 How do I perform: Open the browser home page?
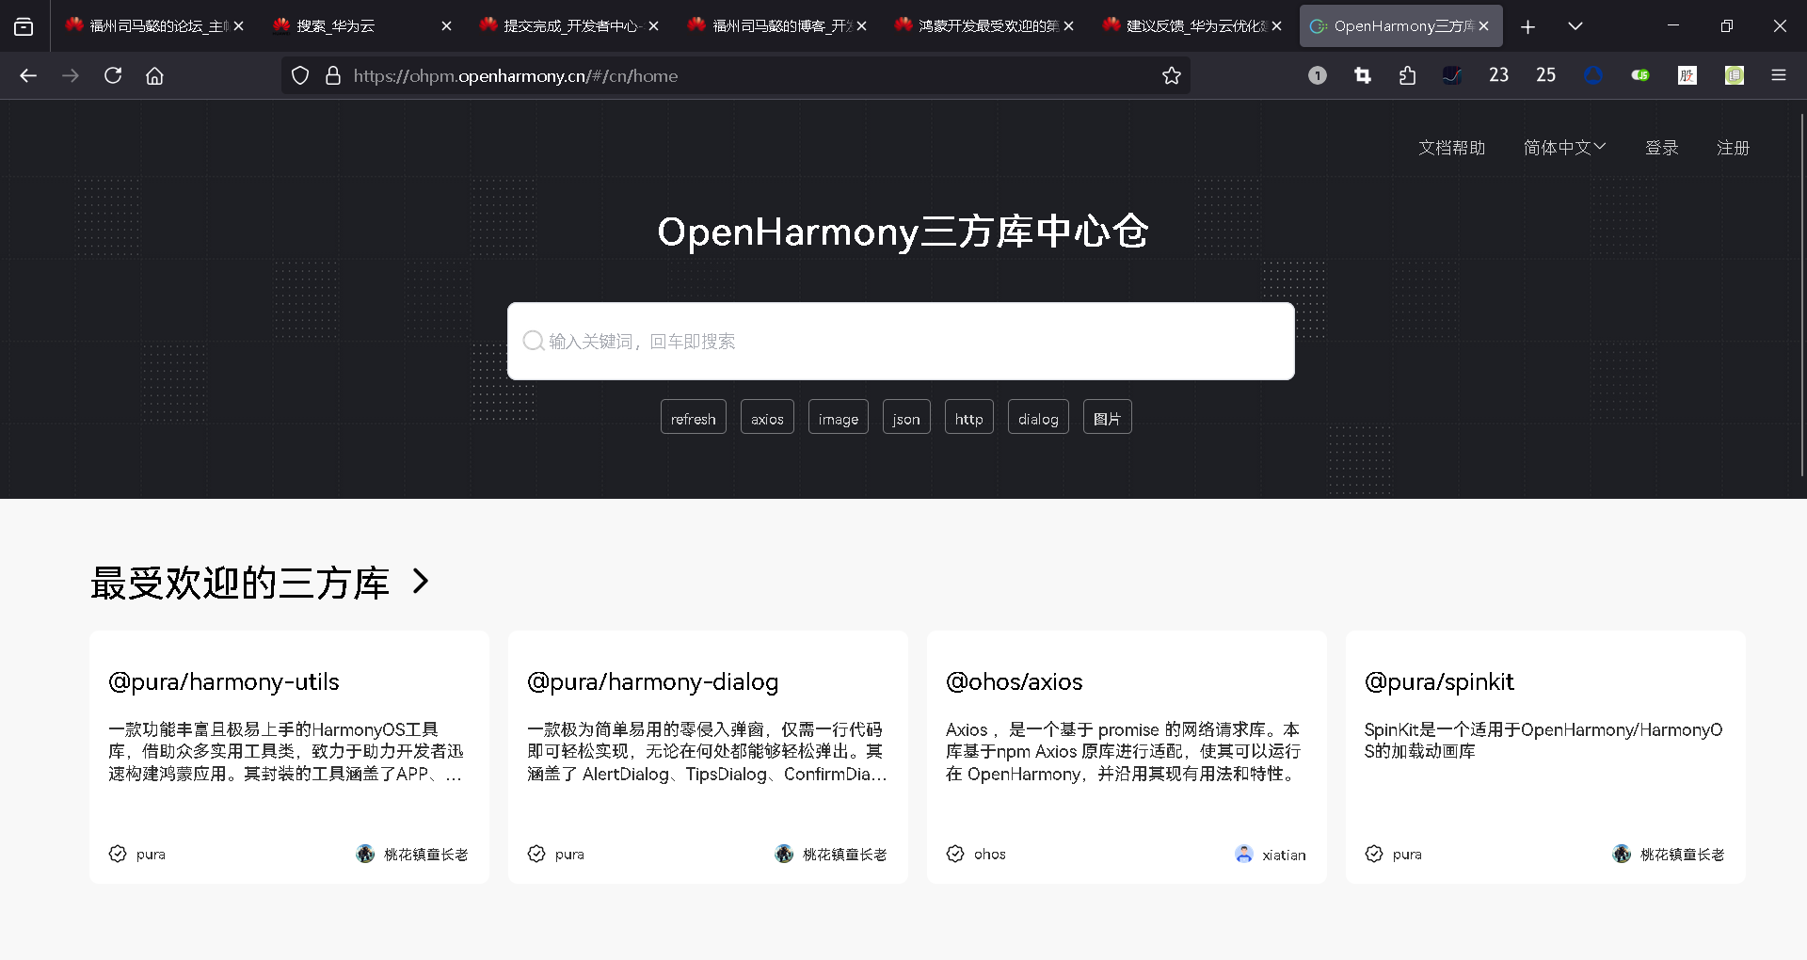154,75
